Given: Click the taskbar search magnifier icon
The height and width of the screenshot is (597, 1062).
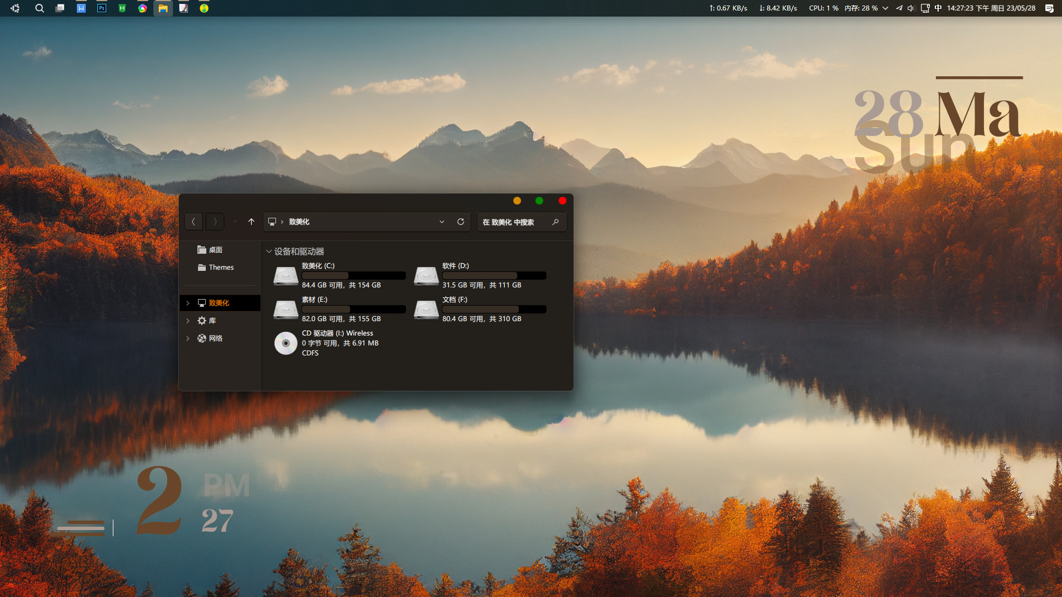Looking at the screenshot, I should [x=39, y=8].
